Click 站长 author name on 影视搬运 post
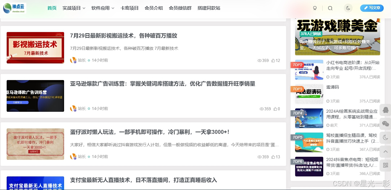Screen dimensions: 391x190 point(82,60)
